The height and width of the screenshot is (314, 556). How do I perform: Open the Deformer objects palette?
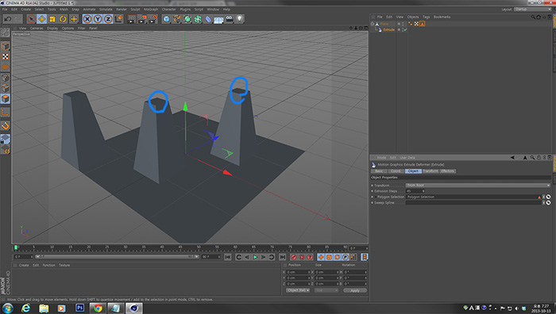(x=208, y=19)
